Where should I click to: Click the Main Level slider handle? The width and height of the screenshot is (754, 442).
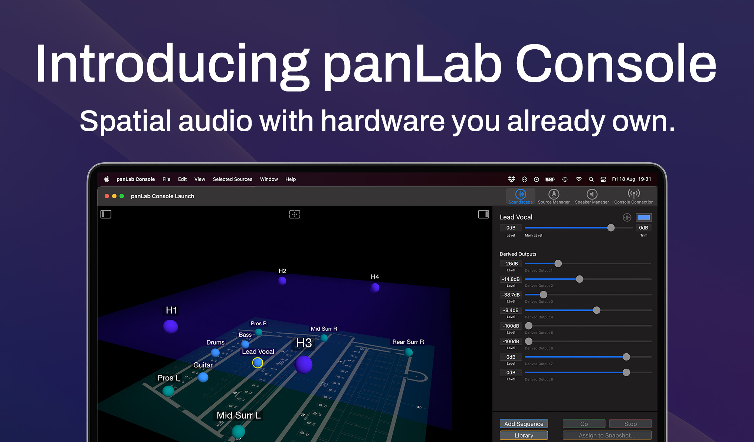click(x=611, y=228)
